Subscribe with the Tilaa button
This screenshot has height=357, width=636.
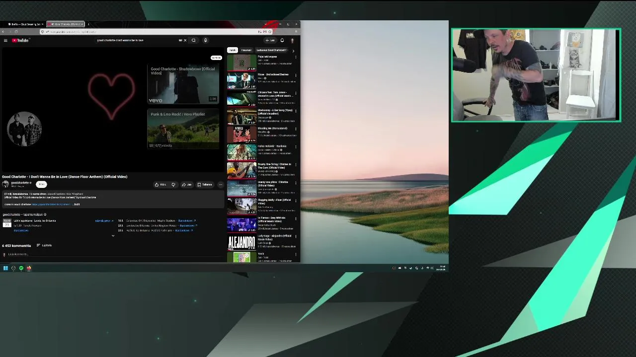click(41, 184)
